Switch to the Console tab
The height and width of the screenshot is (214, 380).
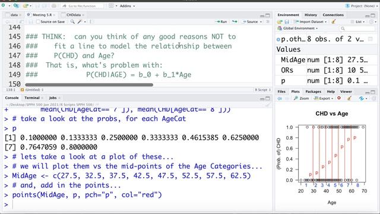click(12, 97)
